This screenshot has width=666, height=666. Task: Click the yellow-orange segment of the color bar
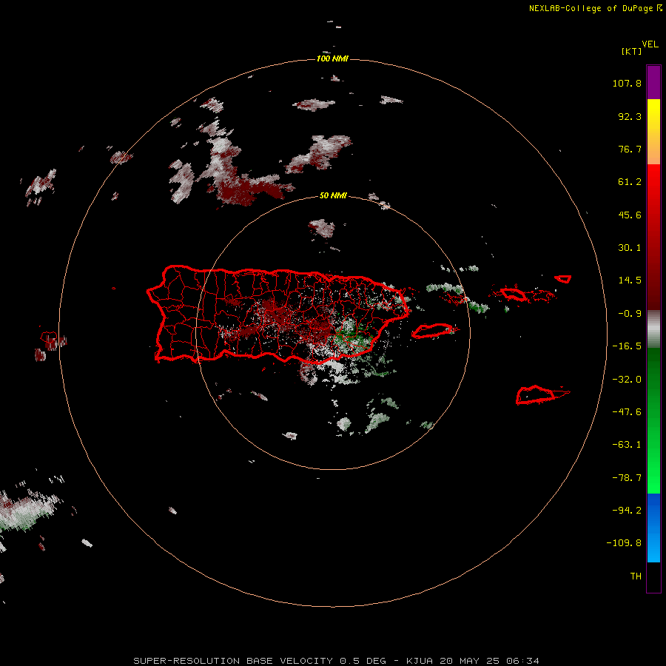pyautogui.click(x=653, y=132)
